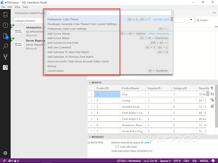Select the Chai product name cell
Viewport: 218px width, 163px height.
tap(133, 94)
